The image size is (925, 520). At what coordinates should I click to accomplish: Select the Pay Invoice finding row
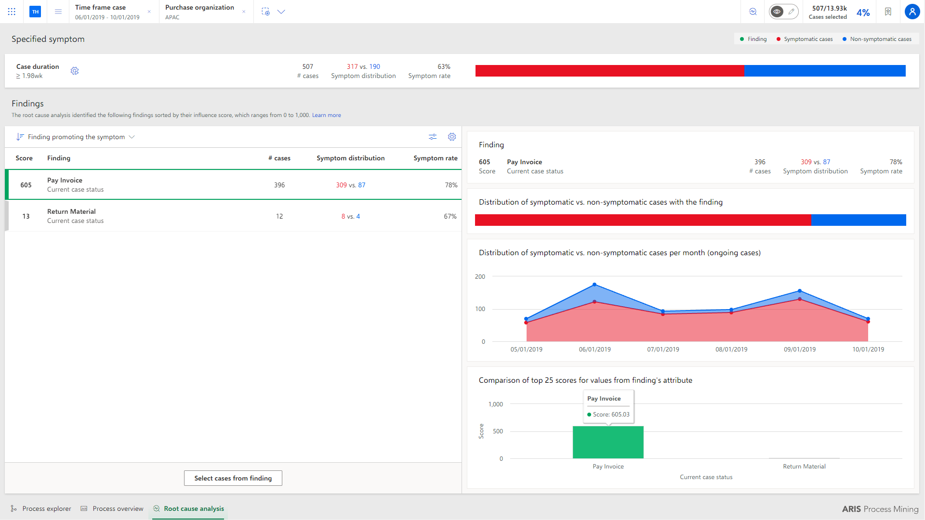click(233, 184)
